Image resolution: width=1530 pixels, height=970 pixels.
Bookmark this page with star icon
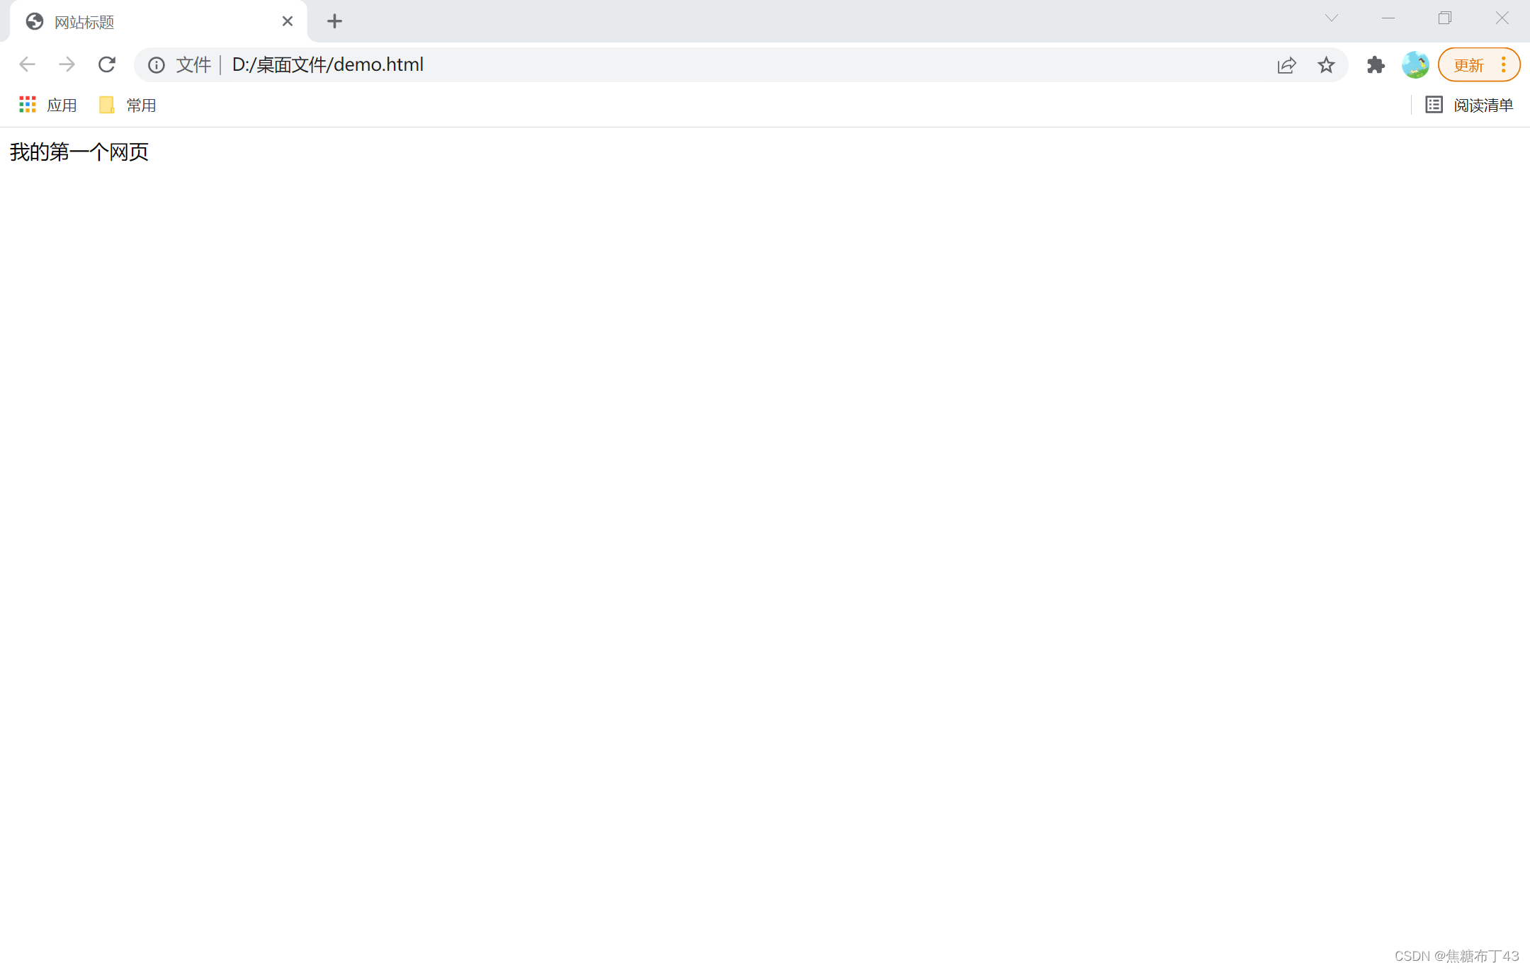tap(1326, 65)
